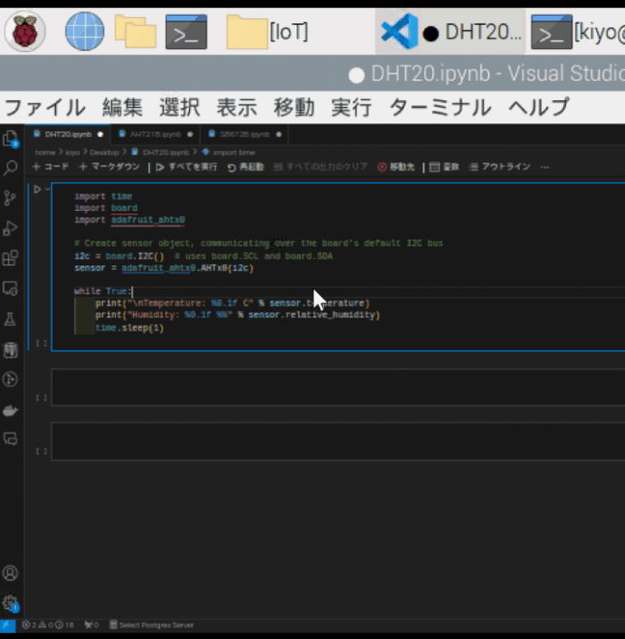
Task: Click inside the third empty notebook cell
Action: [338, 441]
